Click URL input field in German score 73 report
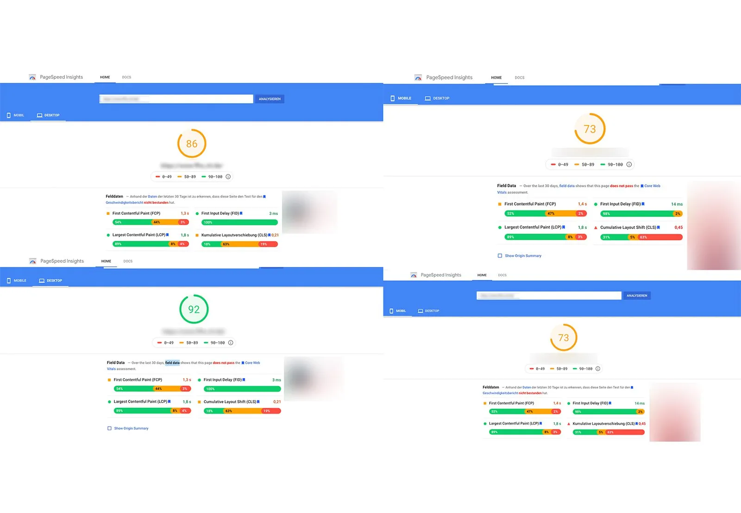Viewport: 741px width, 513px height. point(549,296)
